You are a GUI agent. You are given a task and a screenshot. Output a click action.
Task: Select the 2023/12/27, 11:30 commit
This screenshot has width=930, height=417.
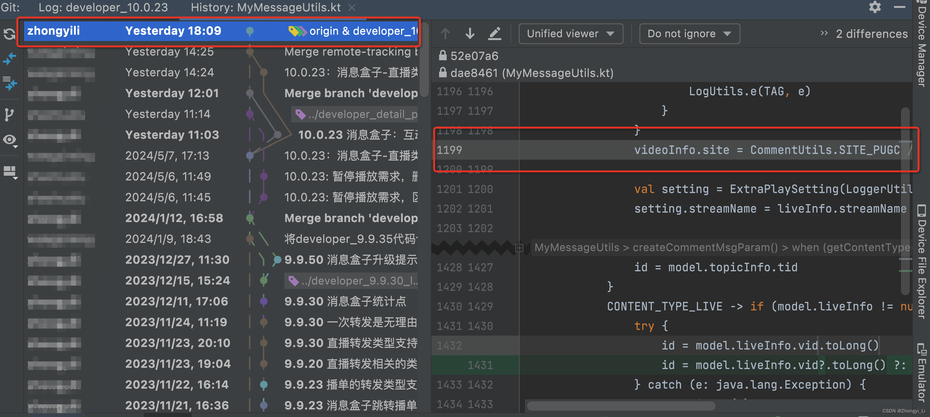click(x=221, y=260)
